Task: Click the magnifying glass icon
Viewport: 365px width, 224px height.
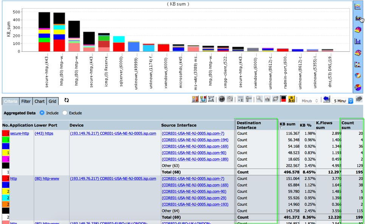Action: [259, 99]
